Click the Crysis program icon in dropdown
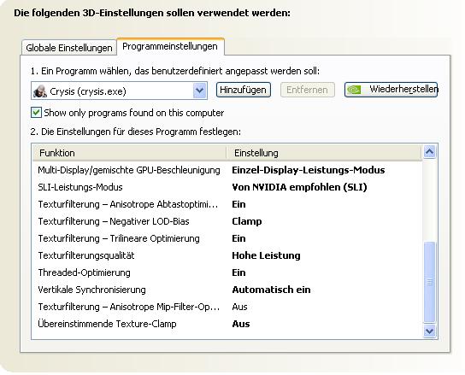This screenshot has width=465, height=375. [40, 91]
